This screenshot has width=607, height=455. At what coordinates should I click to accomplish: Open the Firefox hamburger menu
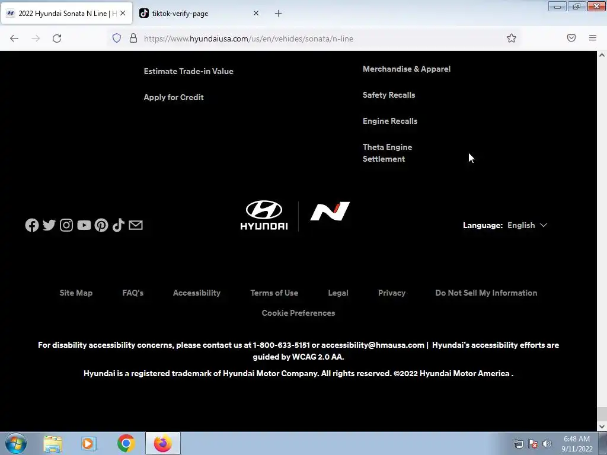pos(593,38)
